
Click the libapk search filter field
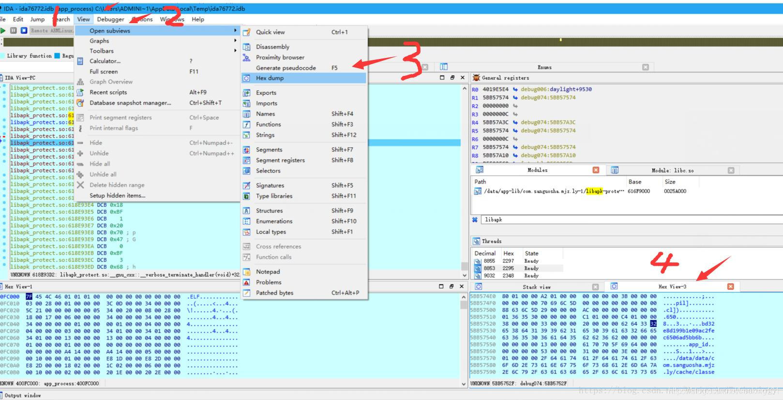pos(631,219)
